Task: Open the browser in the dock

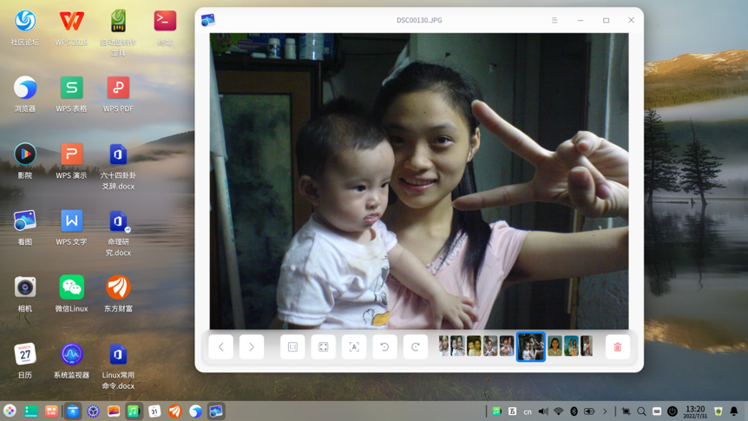Action: (x=195, y=411)
